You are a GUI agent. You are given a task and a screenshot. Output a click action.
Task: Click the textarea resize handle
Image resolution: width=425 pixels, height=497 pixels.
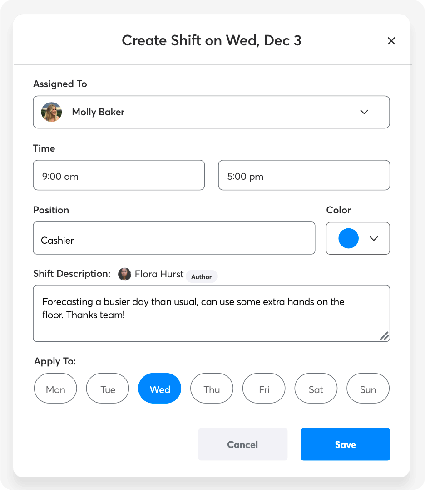tap(384, 336)
